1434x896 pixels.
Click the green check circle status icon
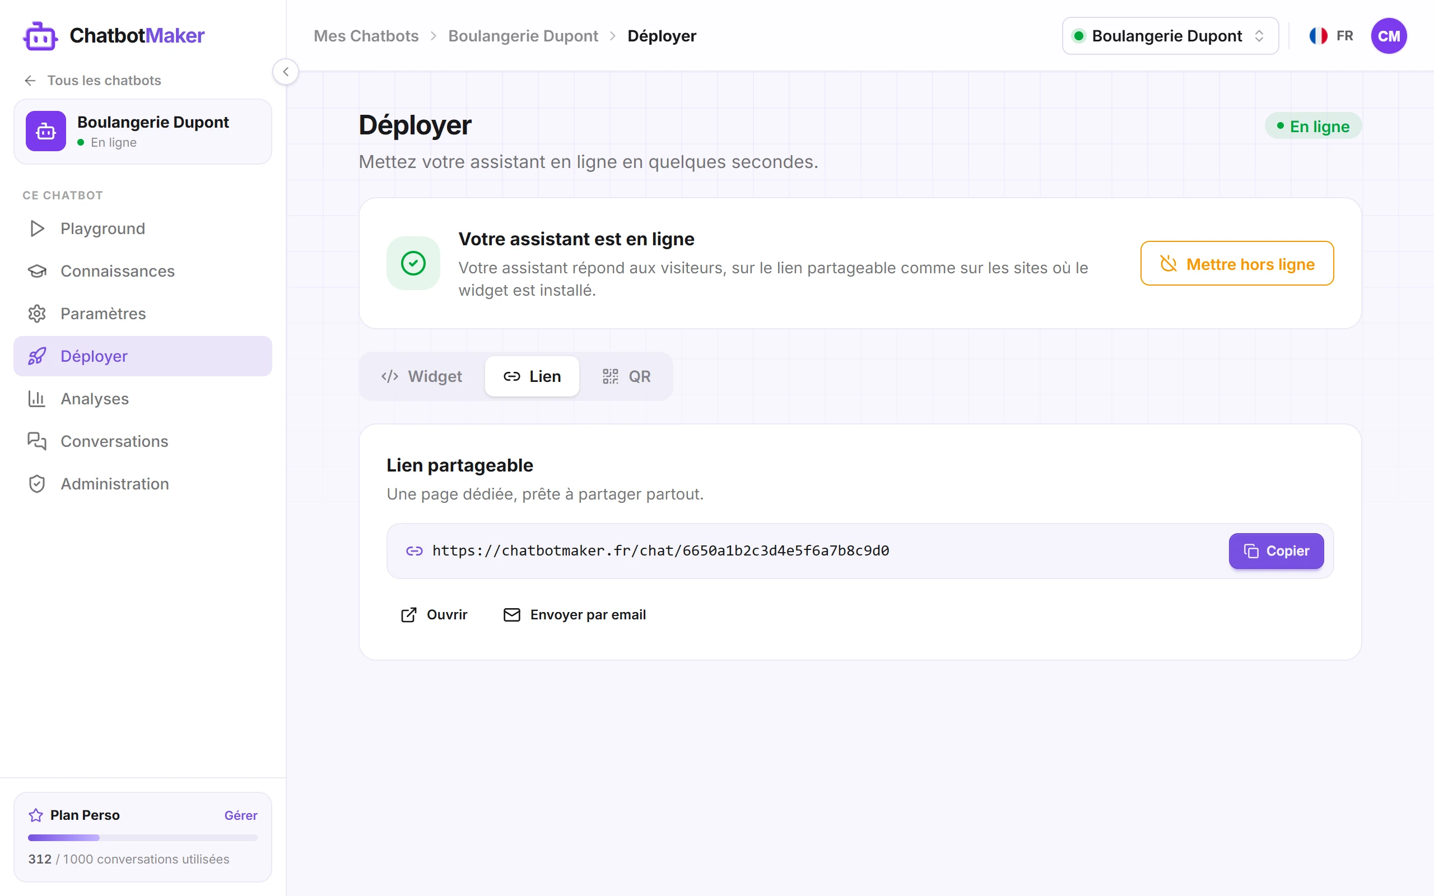tap(413, 263)
